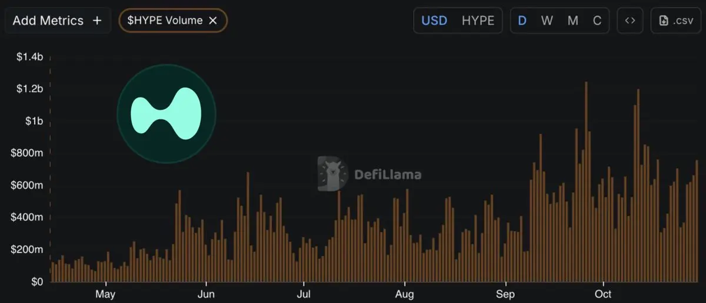Screen dimensions: 706x303
Task: Click the $800m y-axis label
Action: click(x=27, y=153)
